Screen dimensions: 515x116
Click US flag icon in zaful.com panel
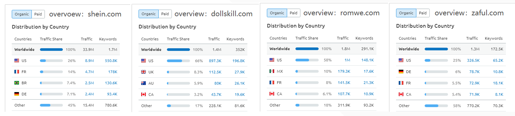[401, 60]
